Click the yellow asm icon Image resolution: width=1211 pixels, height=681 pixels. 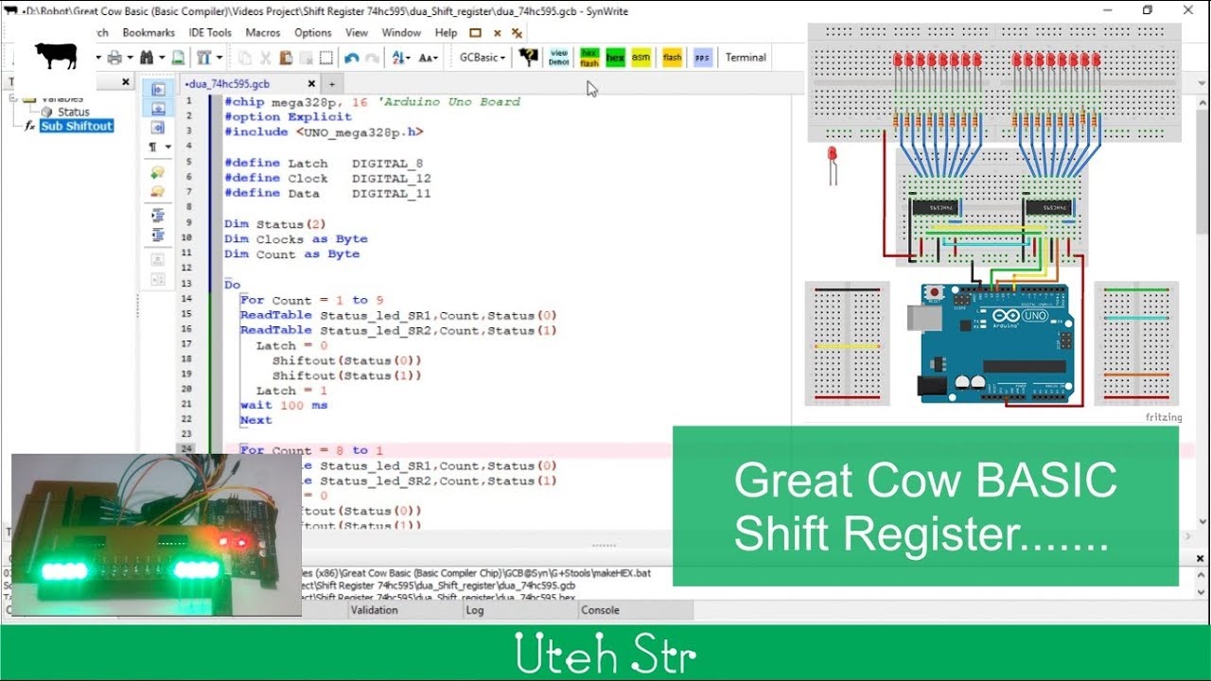click(641, 58)
